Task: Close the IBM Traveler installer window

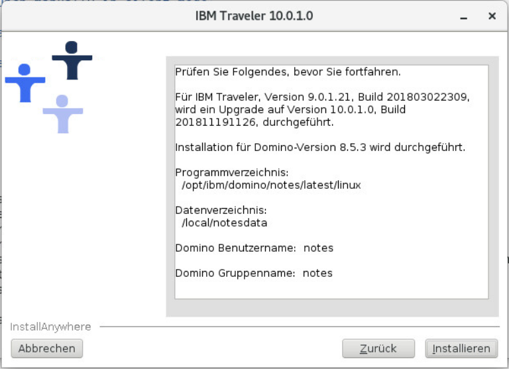Action: [492, 16]
